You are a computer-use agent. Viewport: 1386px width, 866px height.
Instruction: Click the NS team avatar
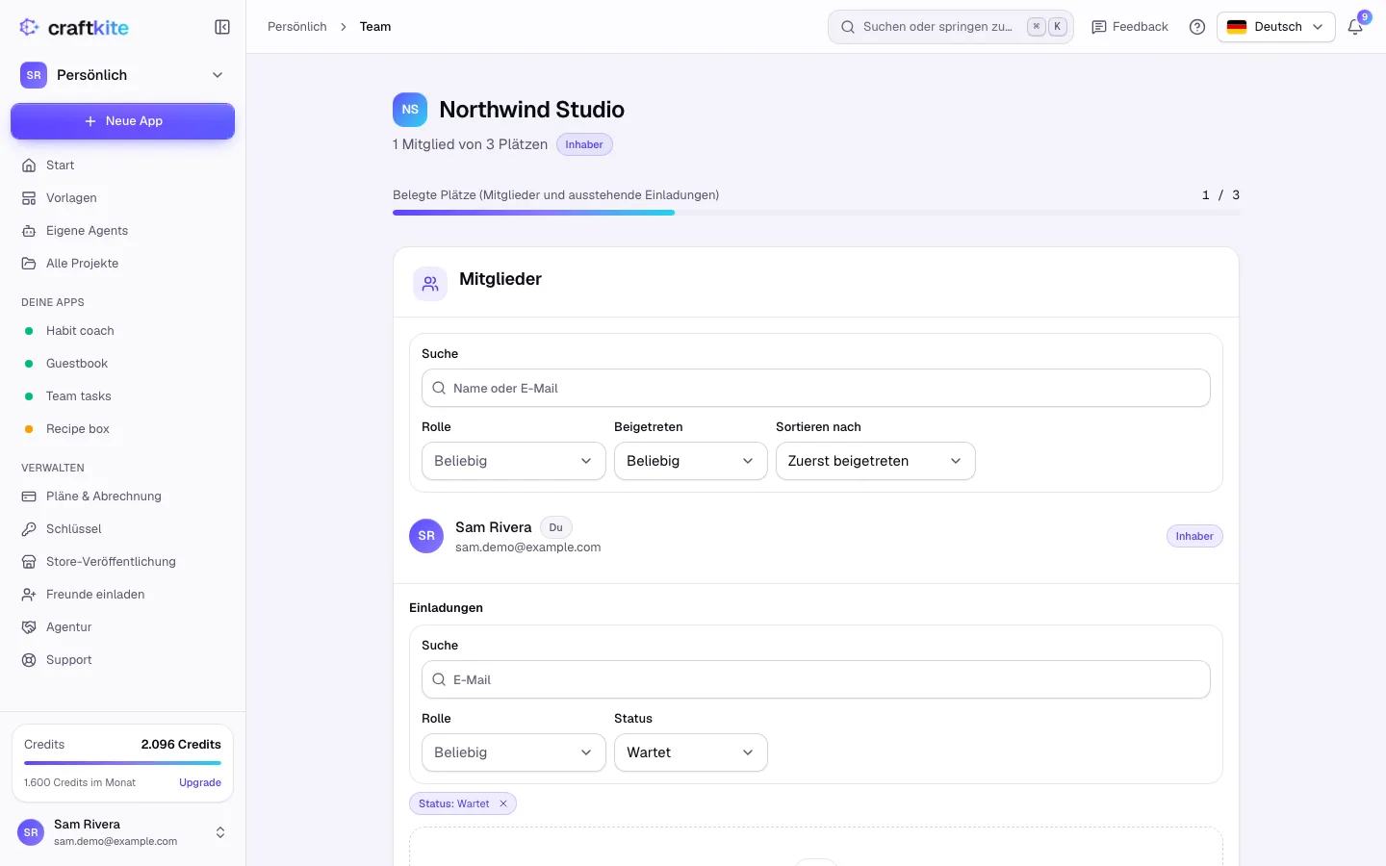(410, 110)
